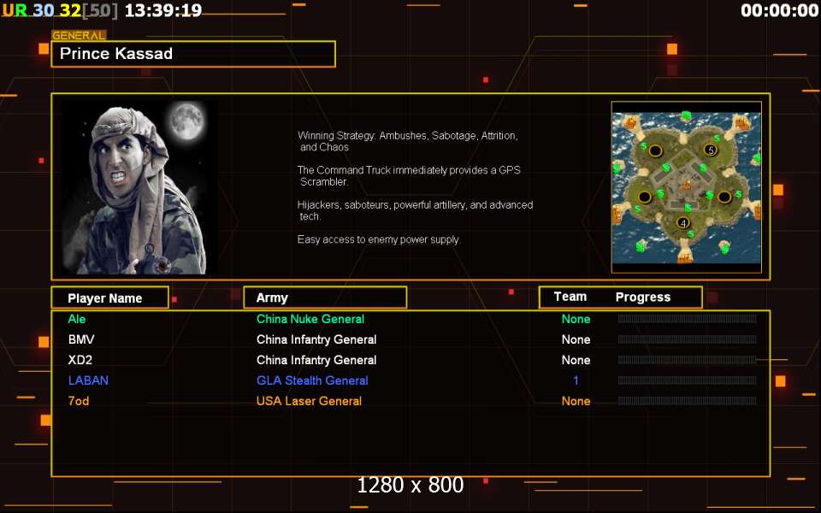Click the Easy access to enemy power text

pyautogui.click(x=379, y=239)
